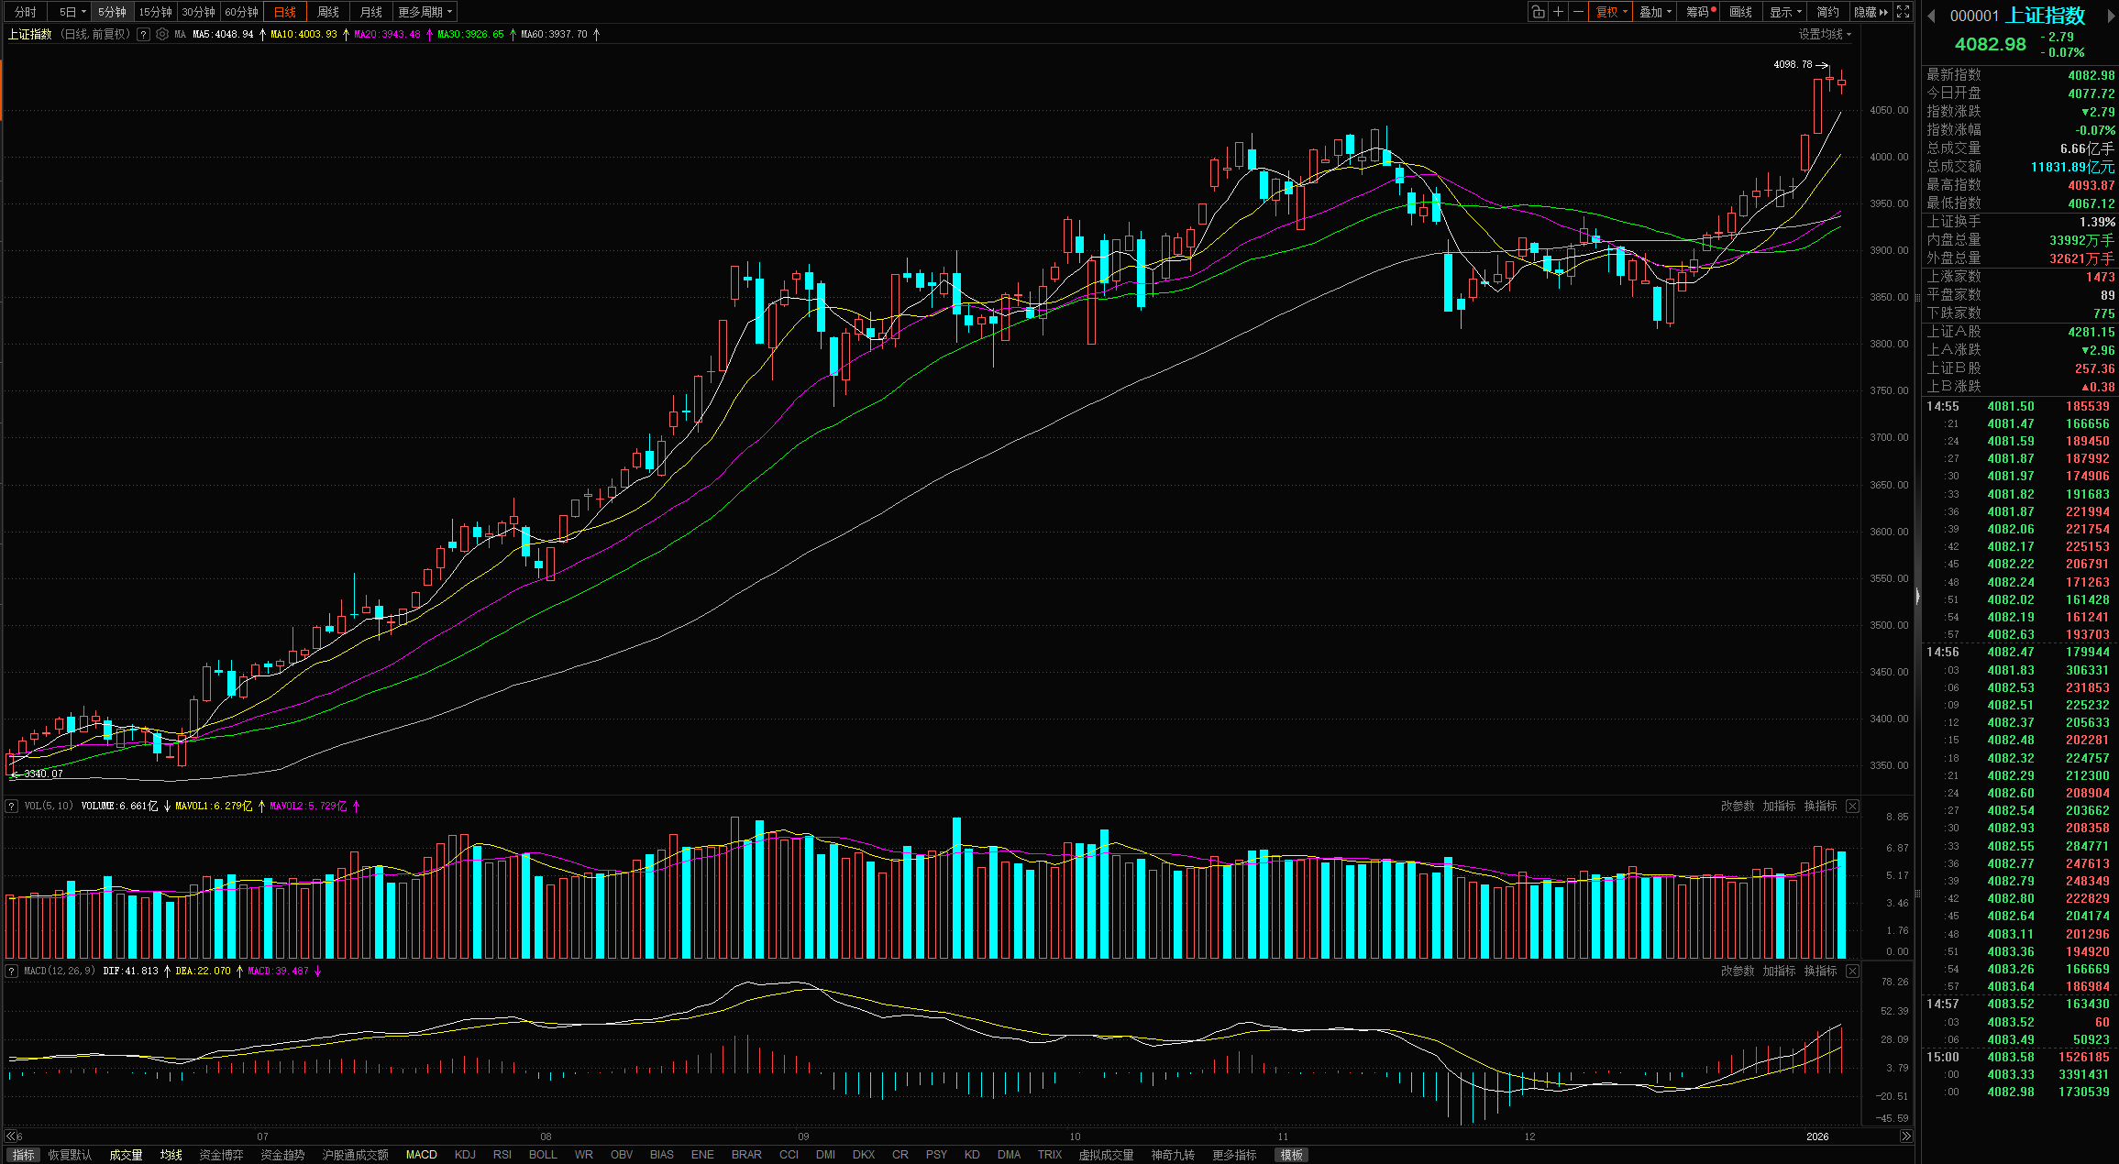Close the VOL indicator panel

[1852, 807]
